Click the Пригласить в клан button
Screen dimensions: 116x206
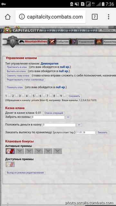[17, 67]
